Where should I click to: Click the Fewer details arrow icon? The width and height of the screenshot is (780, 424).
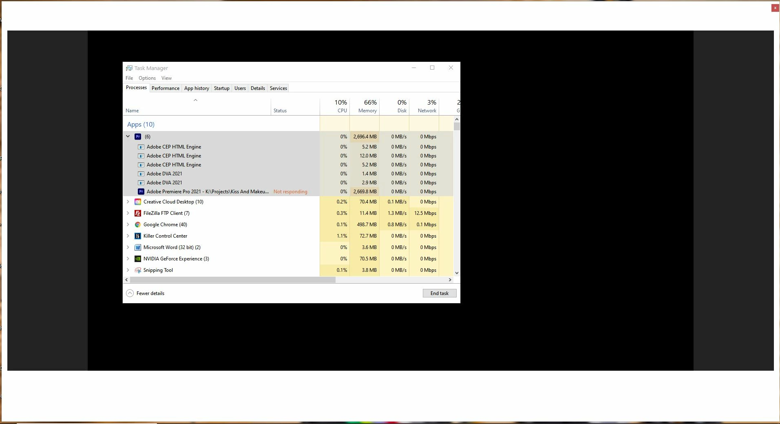pos(130,293)
